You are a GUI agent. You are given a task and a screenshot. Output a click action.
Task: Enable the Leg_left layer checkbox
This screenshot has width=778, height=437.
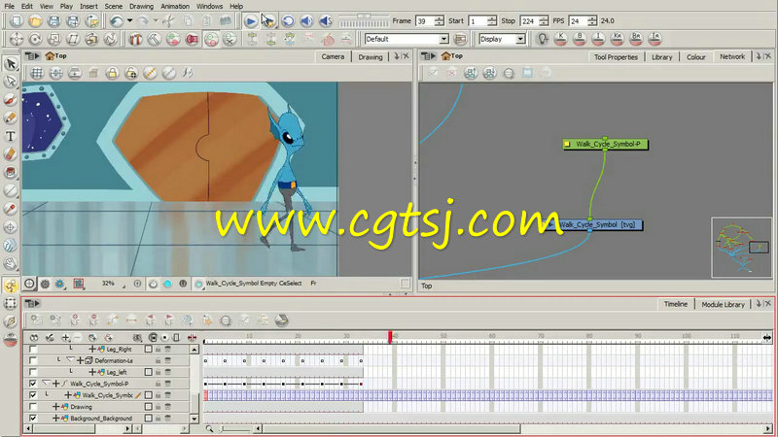click(33, 372)
